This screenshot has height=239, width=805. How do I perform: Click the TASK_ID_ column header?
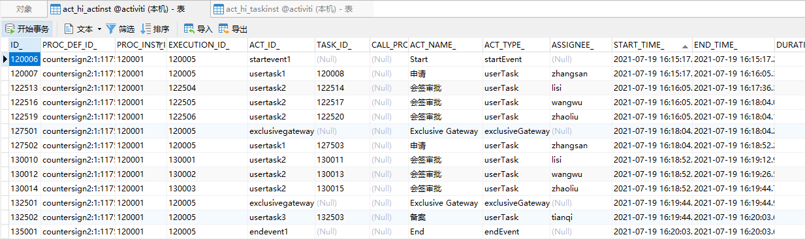(341, 44)
